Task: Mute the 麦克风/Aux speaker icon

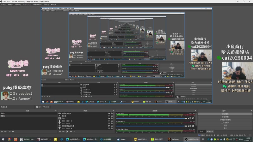Action: click(x=189, y=118)
